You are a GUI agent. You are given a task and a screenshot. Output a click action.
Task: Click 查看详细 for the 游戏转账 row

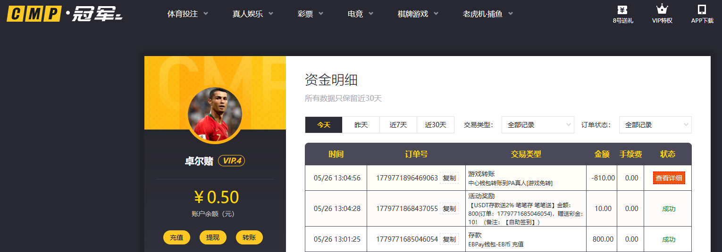click(x=669, y=178)
